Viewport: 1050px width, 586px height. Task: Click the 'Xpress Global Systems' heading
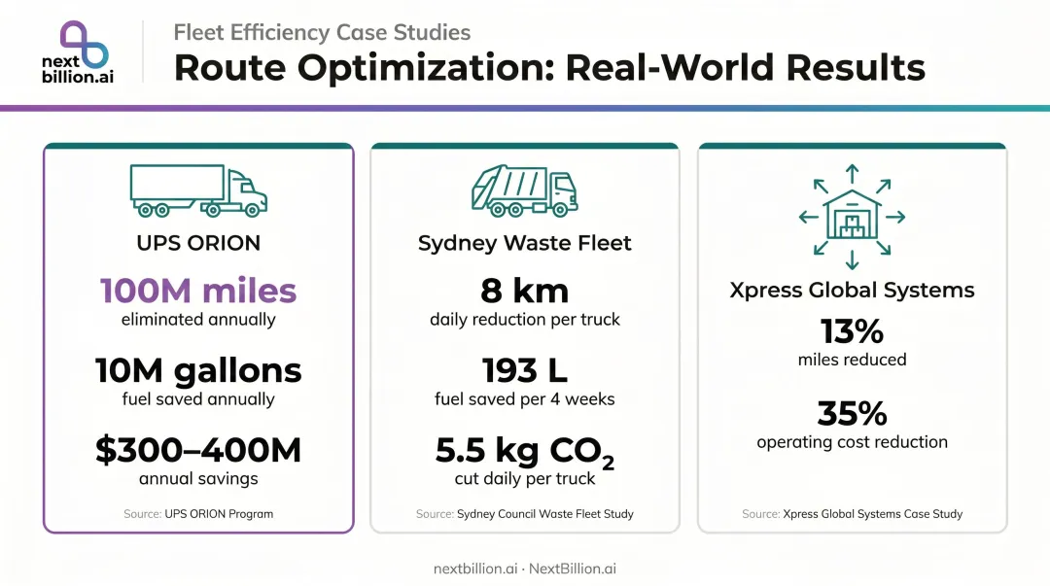(852, 290)
